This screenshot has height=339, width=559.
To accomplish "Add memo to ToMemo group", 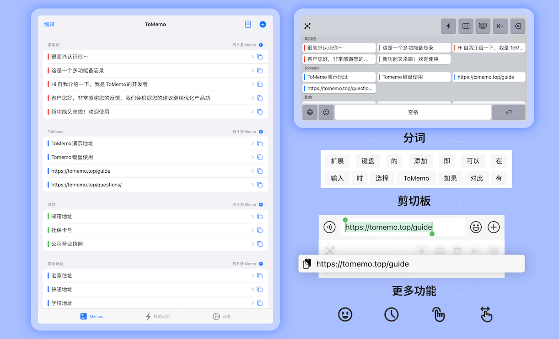I will pyautogui.click(x=261, y=132).
